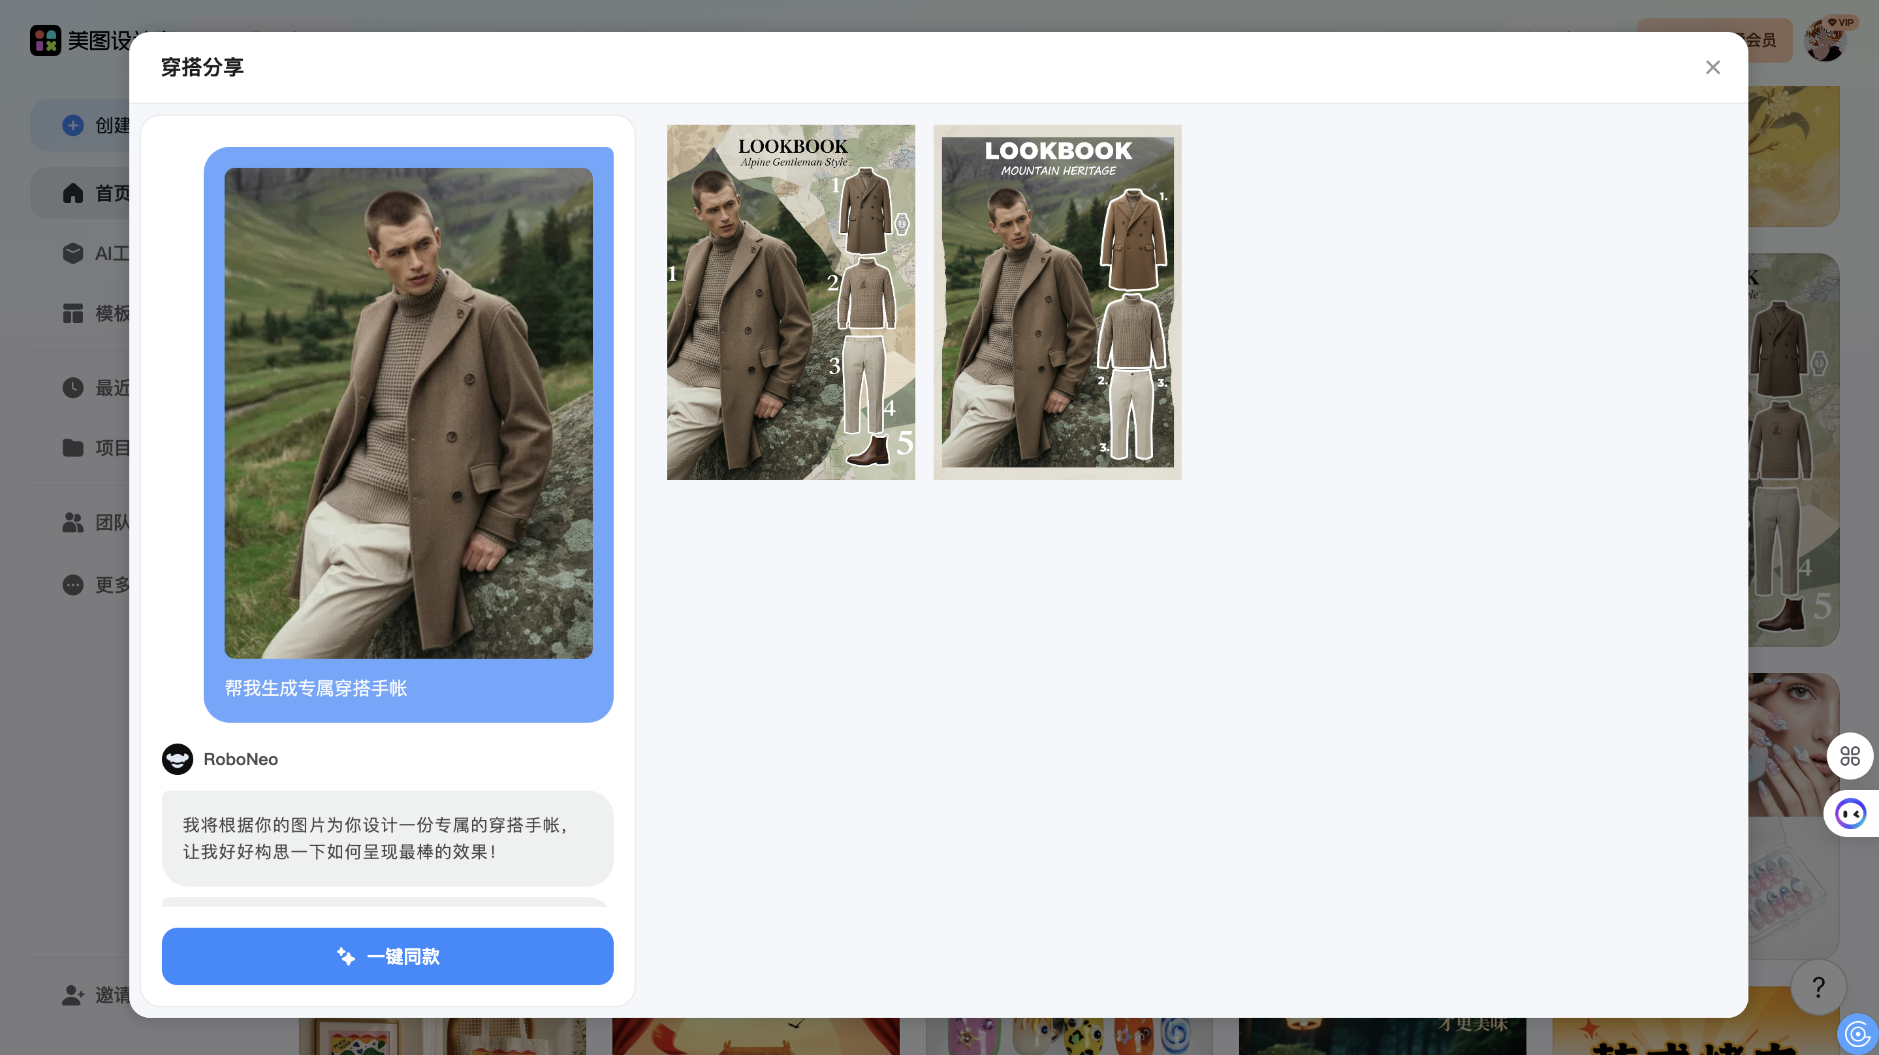Open 最近 clock icon in sidebar
Viewport: 1879px width, 1055px height.
click(x=73, y=387)
